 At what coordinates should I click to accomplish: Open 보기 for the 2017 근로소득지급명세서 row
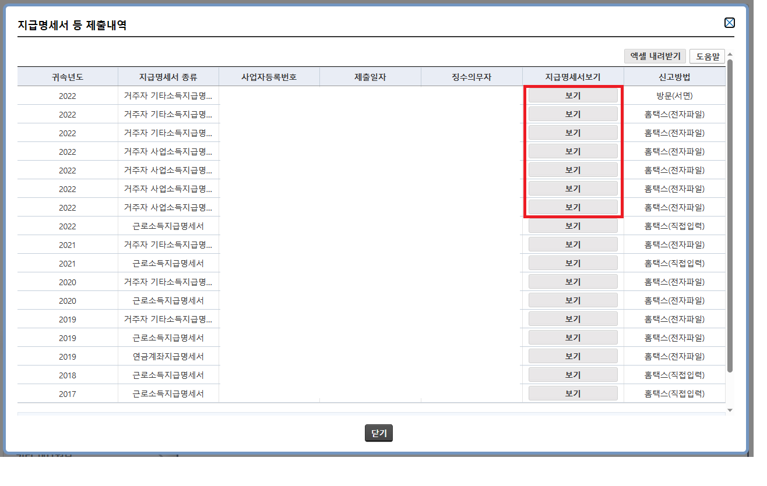(x=573, y=393)
